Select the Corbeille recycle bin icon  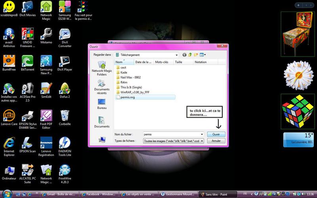click(65, 118)
